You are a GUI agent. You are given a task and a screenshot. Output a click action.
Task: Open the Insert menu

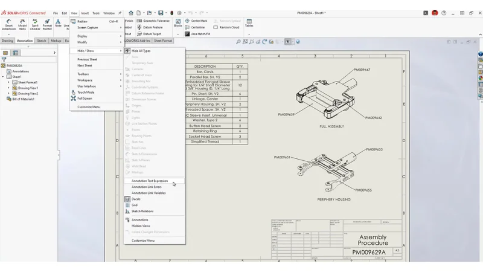(x=85, y=13)
